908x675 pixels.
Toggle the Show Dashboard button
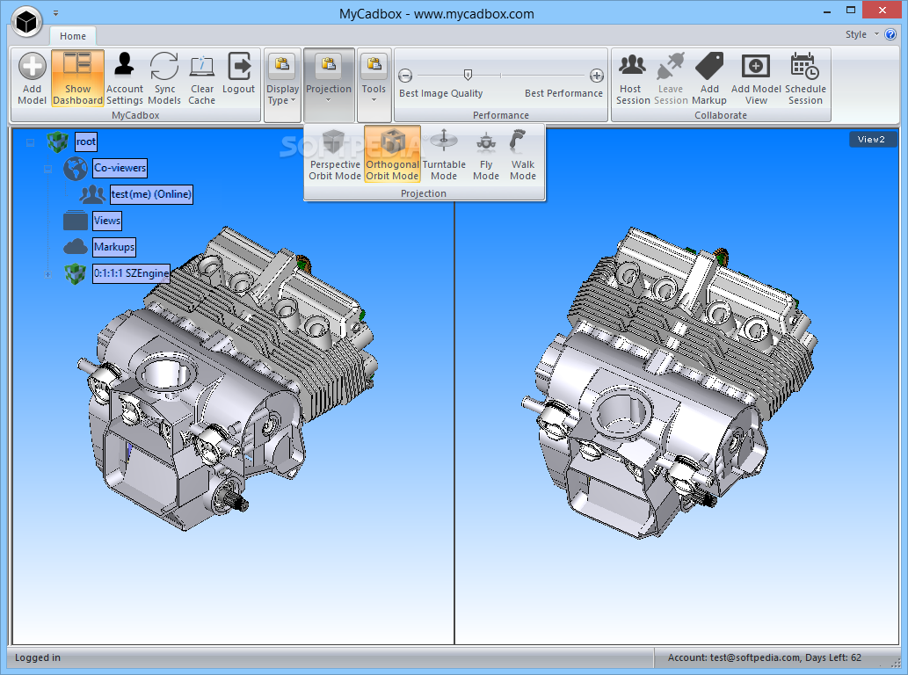point(77,78)
